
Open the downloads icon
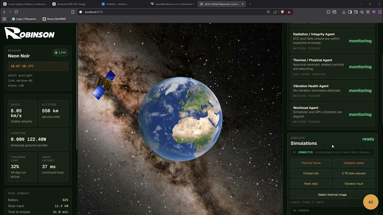tap(344, 12)
